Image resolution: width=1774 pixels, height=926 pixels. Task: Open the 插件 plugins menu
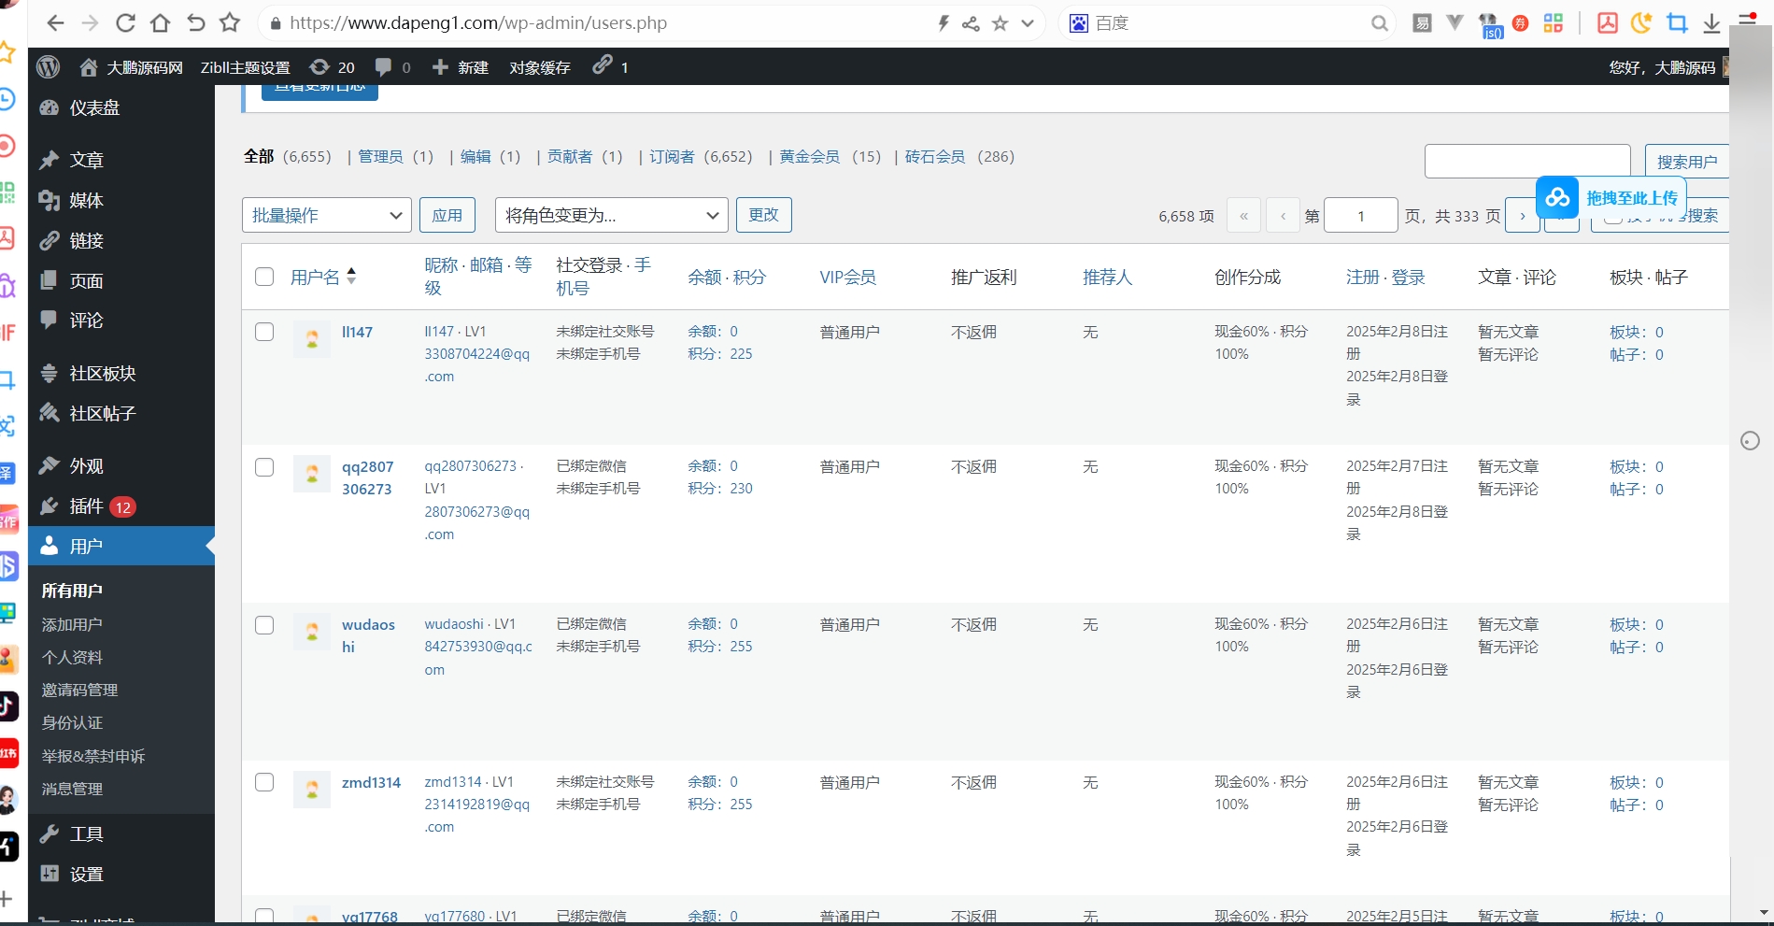(x=86, y=506)
